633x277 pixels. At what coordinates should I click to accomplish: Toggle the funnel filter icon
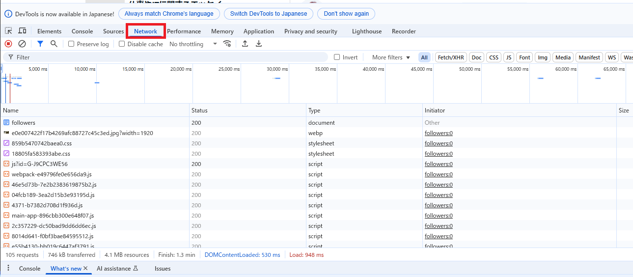[40, 44]
